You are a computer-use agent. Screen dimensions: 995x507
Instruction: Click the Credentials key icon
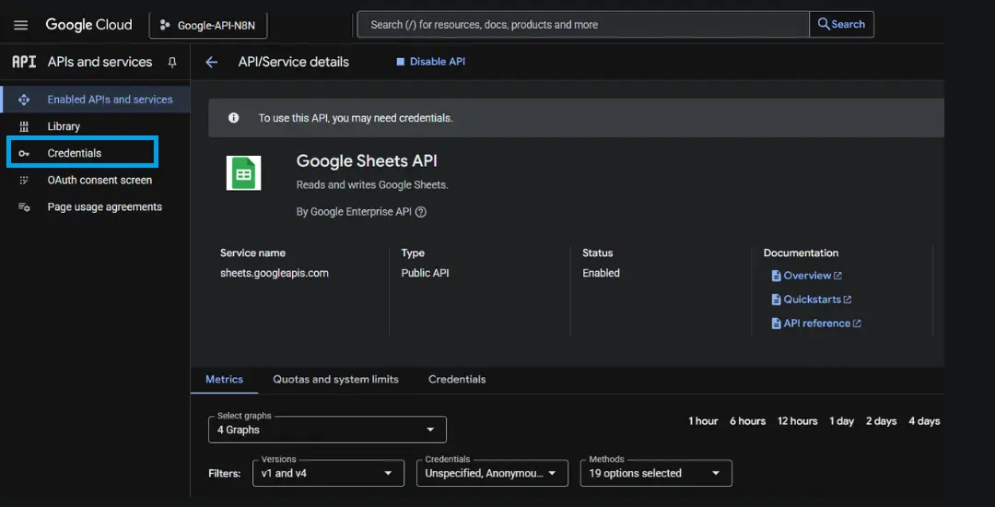click(24, 154)
